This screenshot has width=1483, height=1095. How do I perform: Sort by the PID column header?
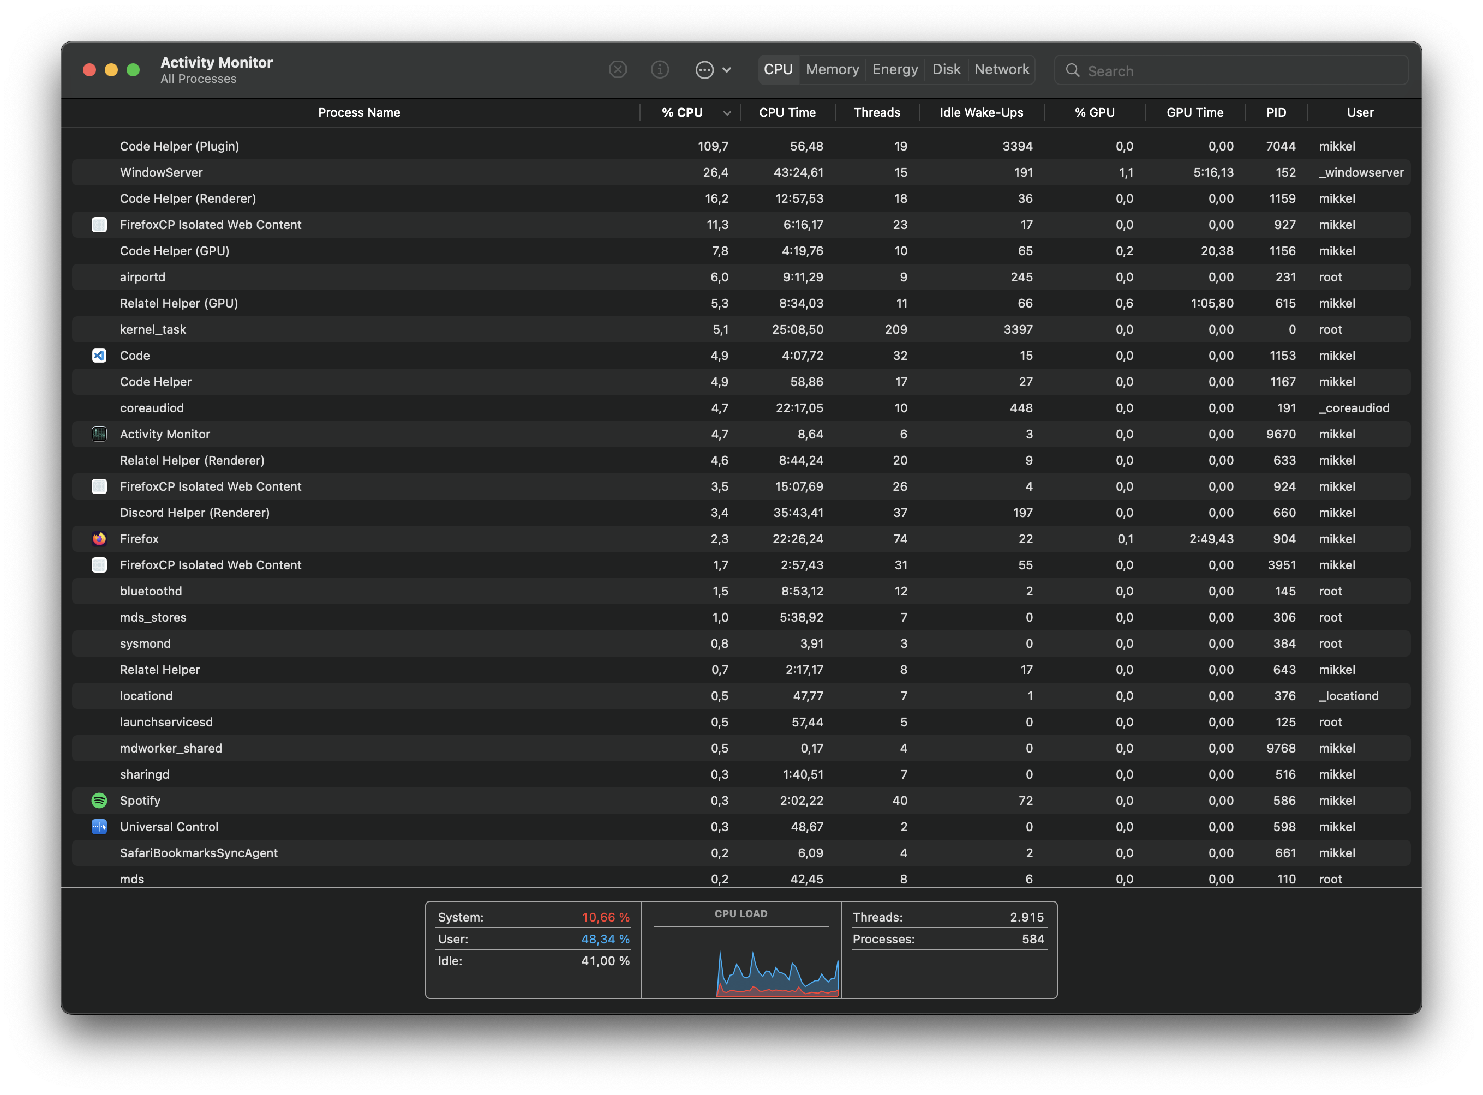pyautogui.click(x=1276, y=113)
